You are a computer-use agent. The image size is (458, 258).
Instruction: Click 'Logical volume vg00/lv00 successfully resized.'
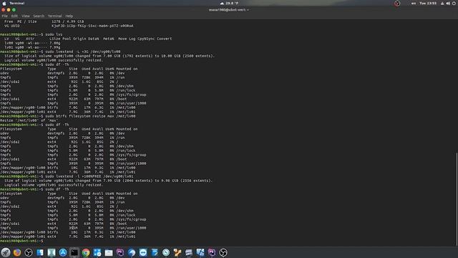[x=54, y=60]
